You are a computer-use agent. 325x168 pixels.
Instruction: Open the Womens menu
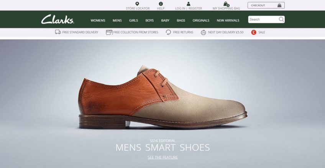[x=98, y=20]
